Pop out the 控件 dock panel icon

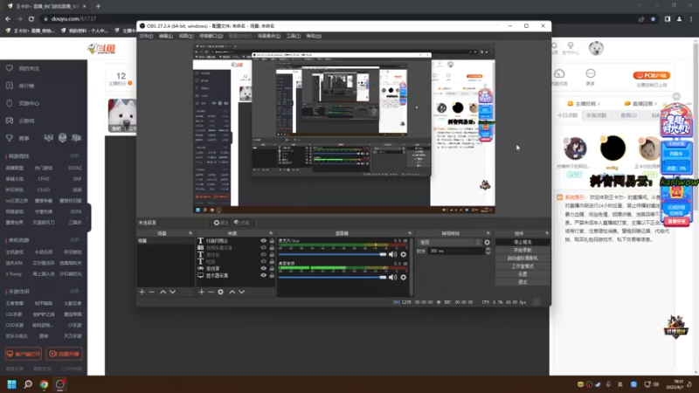click(547, 233)
